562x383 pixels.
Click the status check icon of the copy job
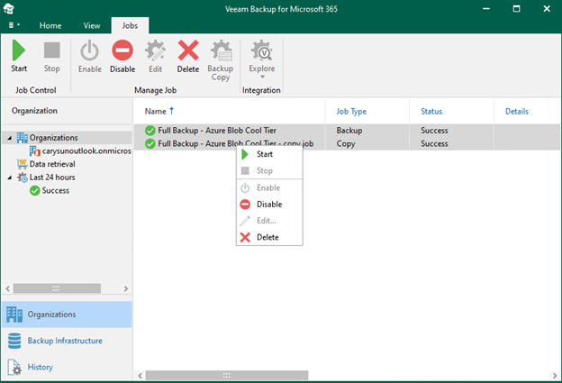(x=150, y=144)
